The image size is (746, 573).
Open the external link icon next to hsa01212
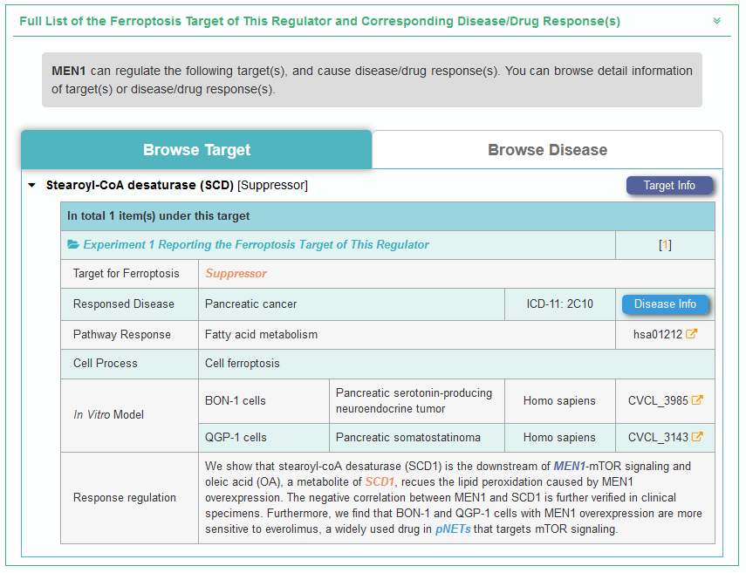tap(692, 334)
